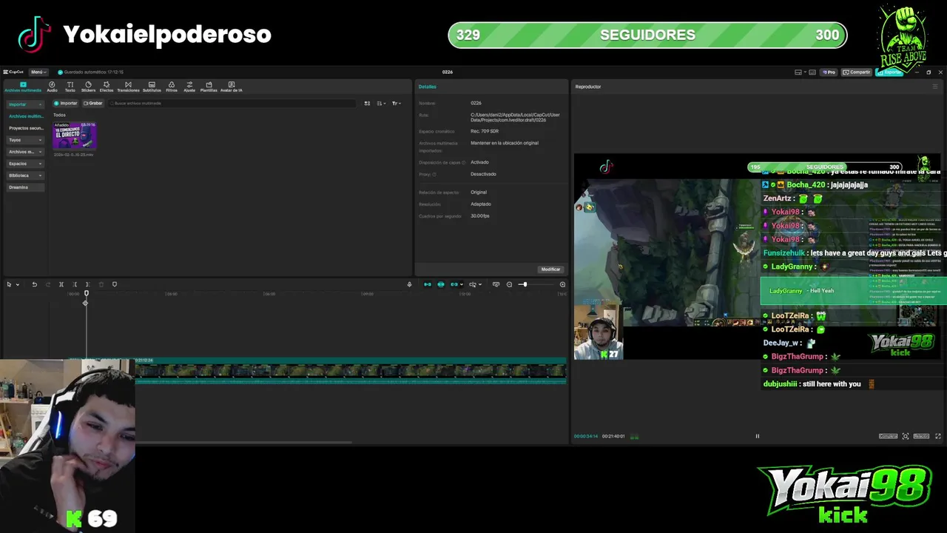Image resolution: width=947 pixels, height=533 pixels.
Task: Click the microphone voiceover icon
Action: pos(409,284)
